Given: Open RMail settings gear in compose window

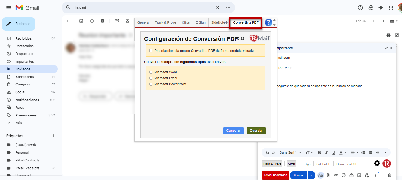Looking at the screenshot, I should click(377, 163).
